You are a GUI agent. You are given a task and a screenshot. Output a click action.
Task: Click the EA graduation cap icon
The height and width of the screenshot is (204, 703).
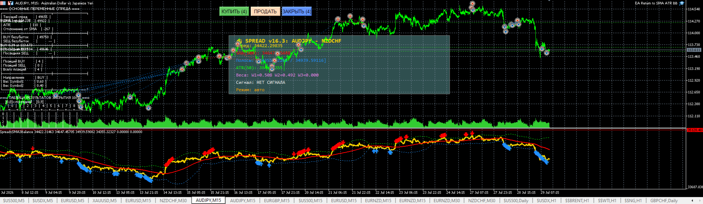(x=682, y=3)
